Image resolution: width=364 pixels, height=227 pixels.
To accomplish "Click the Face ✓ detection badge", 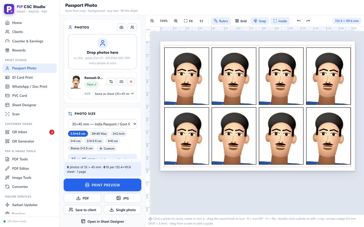I will pos(92,84).
